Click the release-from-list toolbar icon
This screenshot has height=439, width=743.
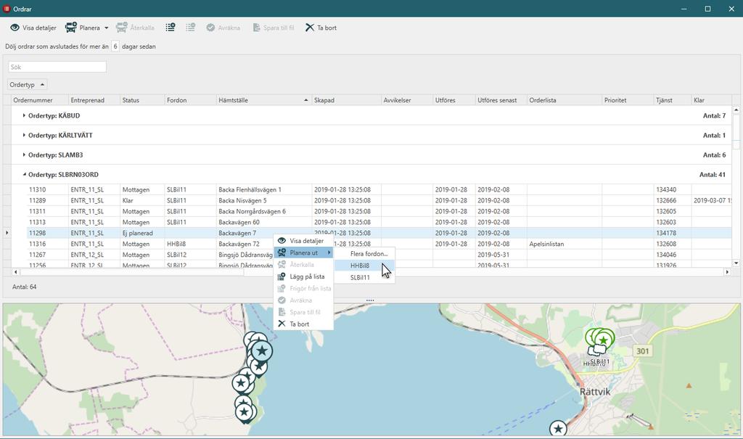tap(191, 28)
